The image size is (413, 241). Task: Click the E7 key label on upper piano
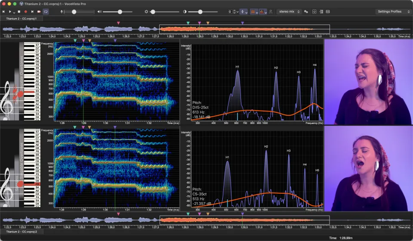pyautogui.click(x=37, y=45)
